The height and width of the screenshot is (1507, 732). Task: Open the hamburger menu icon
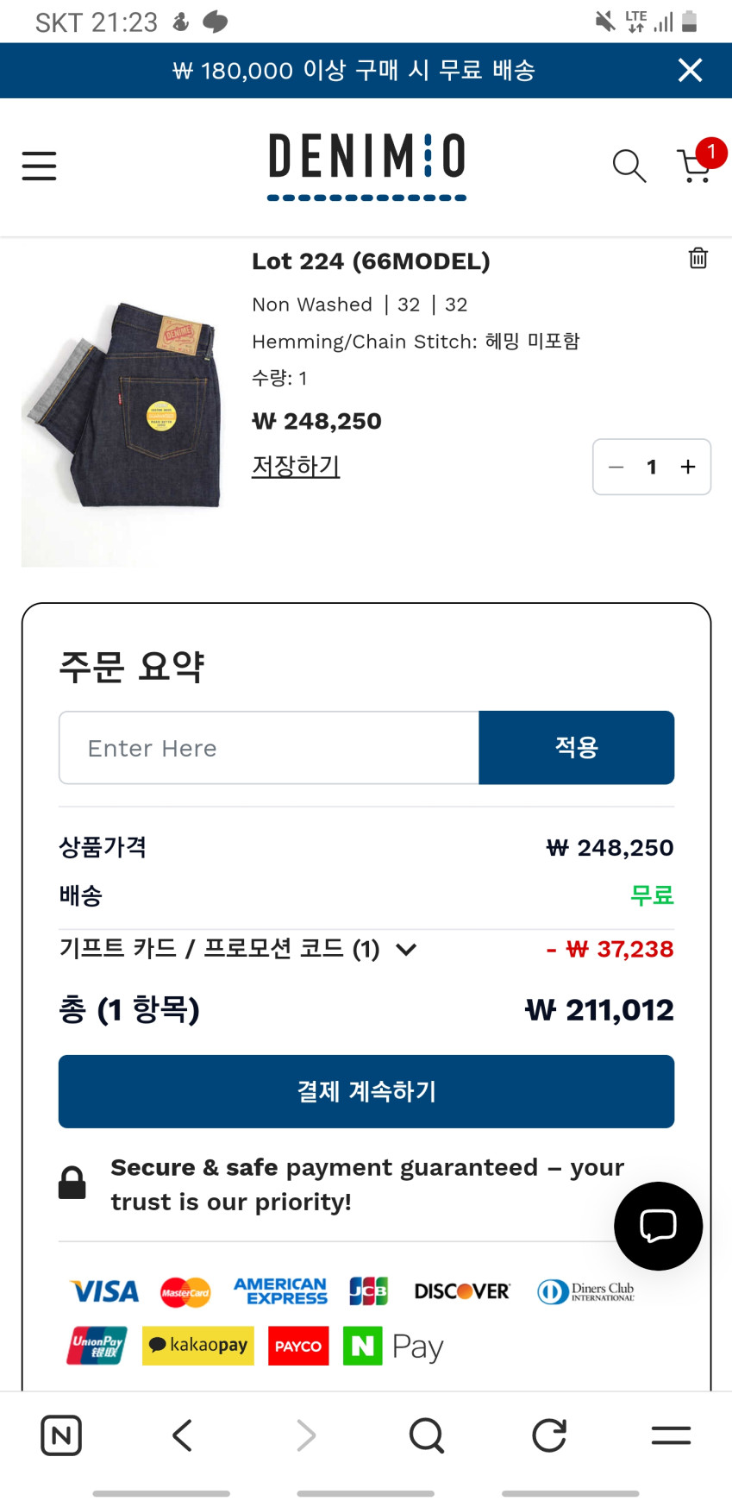tap(39, 166)
